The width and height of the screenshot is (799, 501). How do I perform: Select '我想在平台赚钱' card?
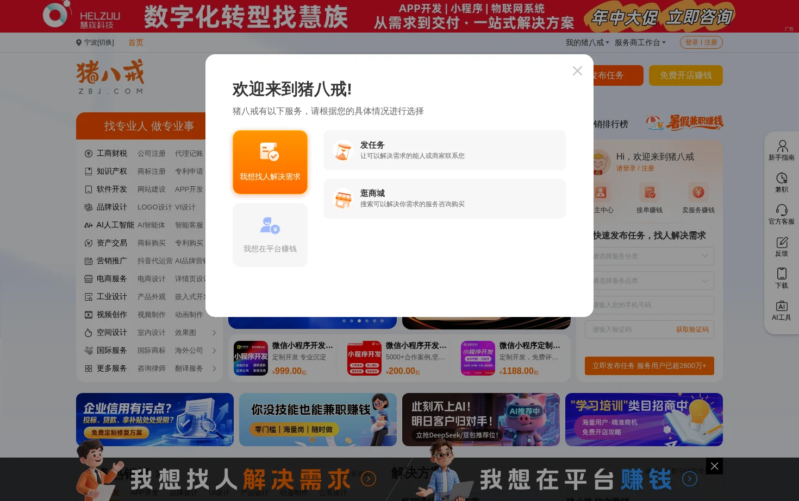tap(270, 235)
